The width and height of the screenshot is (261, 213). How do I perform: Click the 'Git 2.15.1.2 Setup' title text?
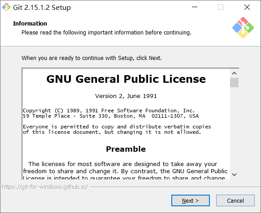pos(42,8)
